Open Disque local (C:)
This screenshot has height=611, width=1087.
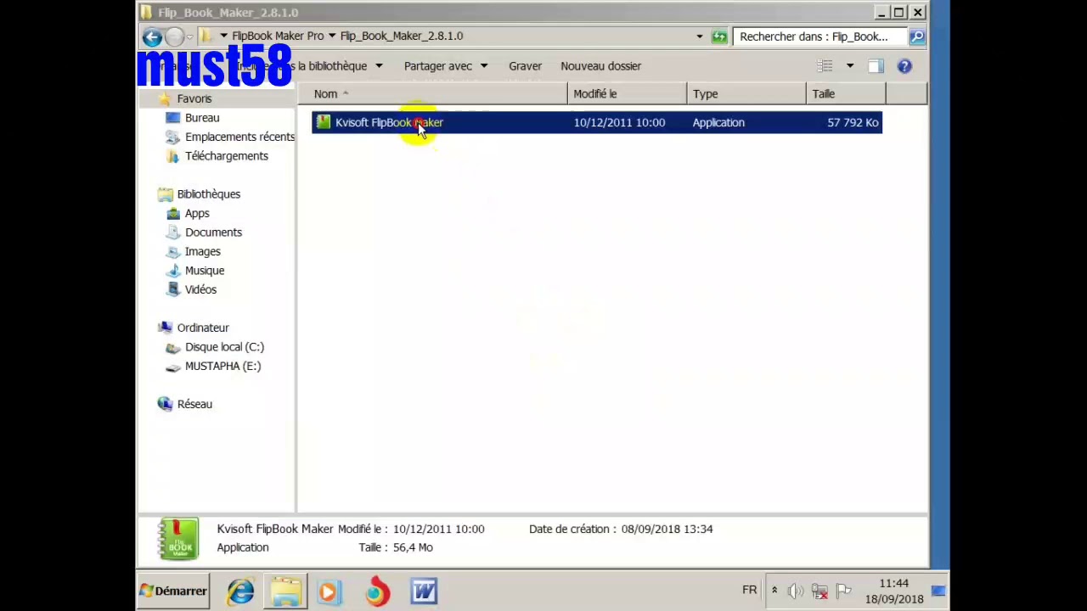coord(224,347)
